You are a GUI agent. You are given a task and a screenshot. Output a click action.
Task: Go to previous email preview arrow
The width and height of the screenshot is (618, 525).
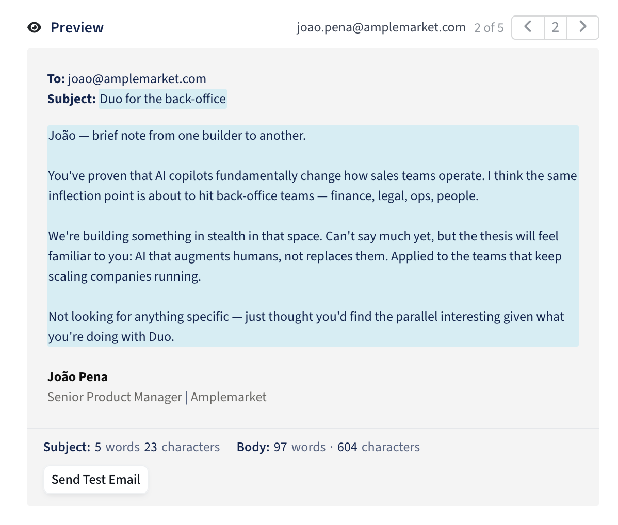point(528,27)
